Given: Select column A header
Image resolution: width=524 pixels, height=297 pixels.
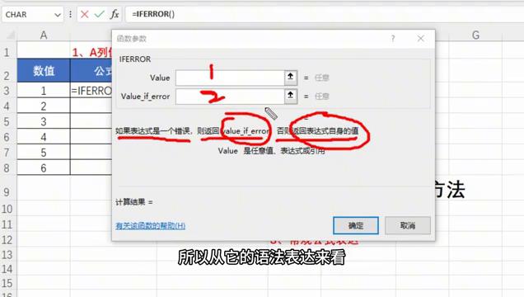Looking at the screenshot, I should [x=44, y=35].
